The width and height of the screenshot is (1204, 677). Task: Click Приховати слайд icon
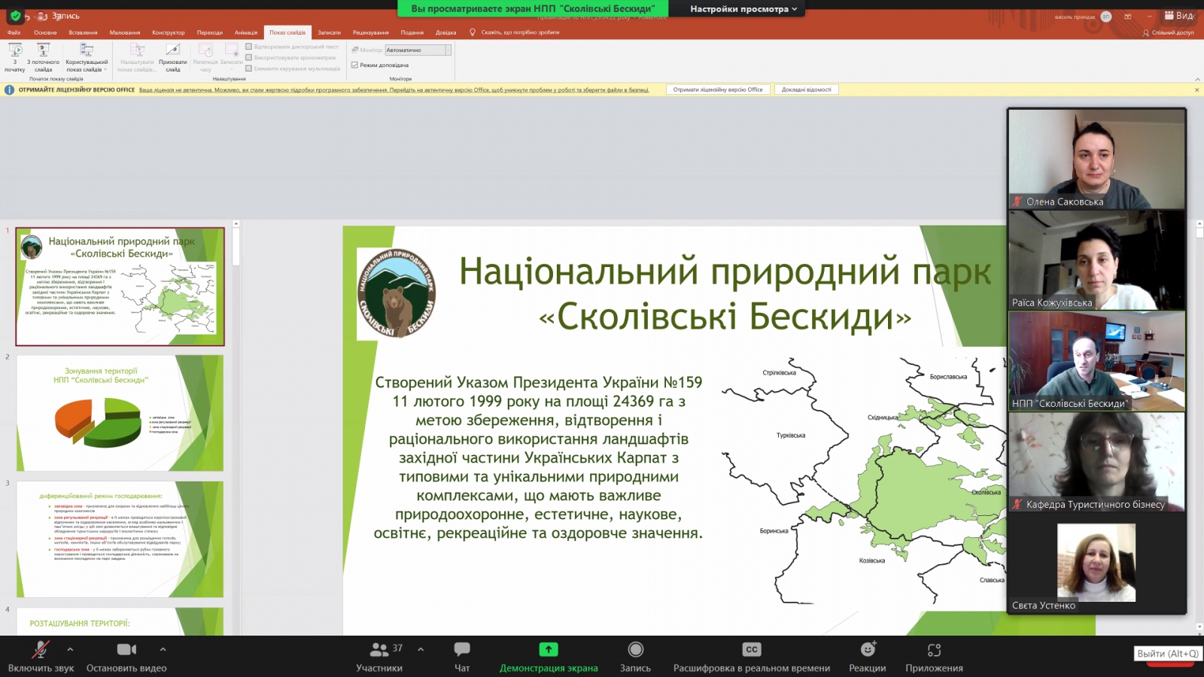tap(173, 57)
